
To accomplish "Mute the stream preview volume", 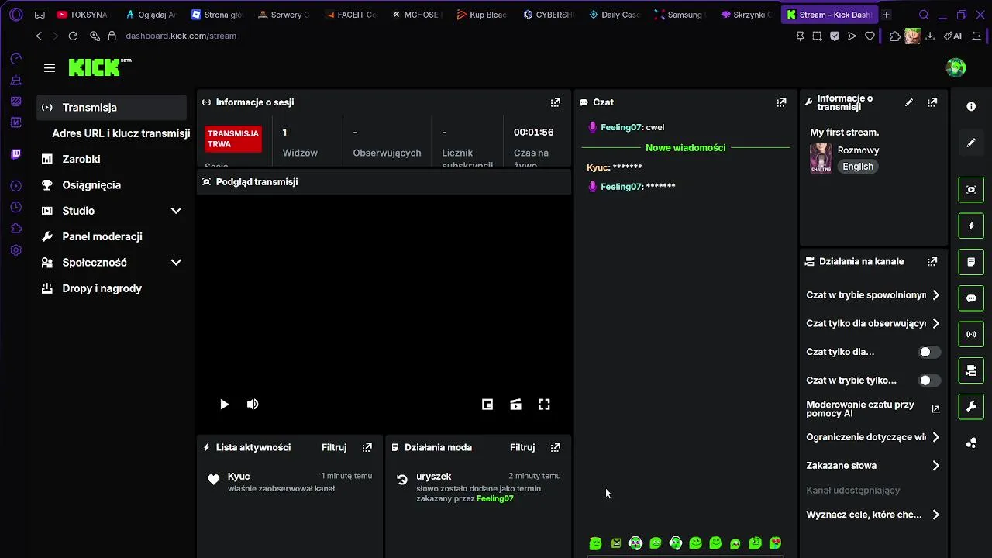I will 253,405.
